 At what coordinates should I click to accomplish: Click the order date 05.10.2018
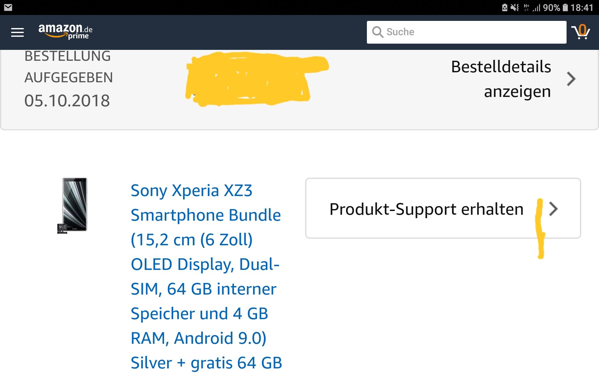[67, 101]
